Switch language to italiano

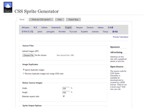coord(101,28)
